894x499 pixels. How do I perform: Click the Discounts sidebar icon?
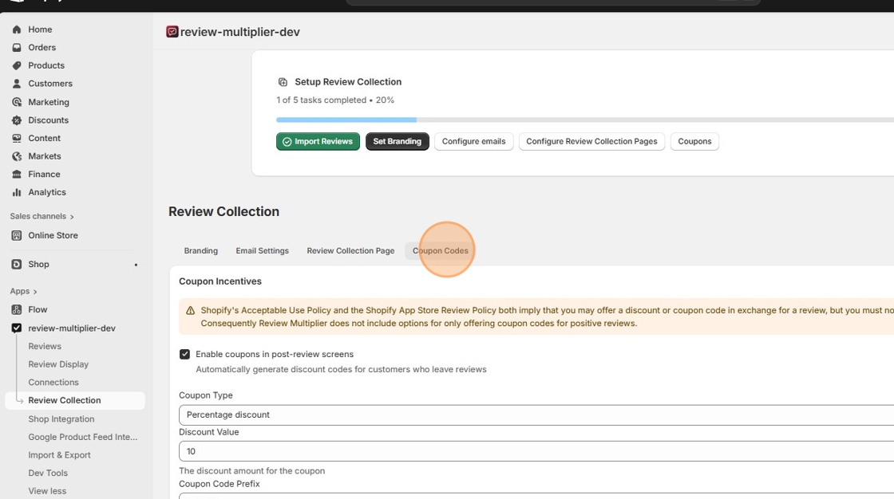click(x=17, y=120)
